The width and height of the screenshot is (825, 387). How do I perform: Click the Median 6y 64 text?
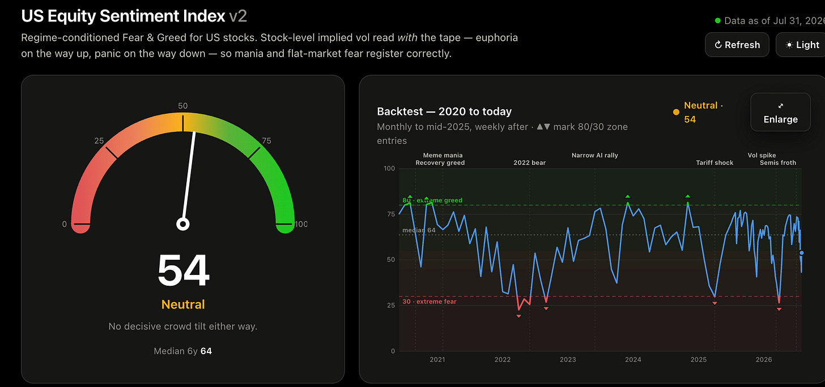coord(182,351)
